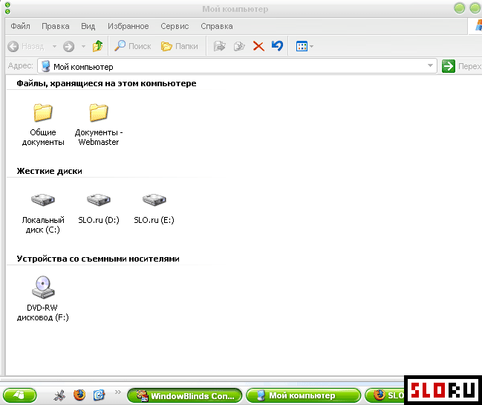Screen dimensions: 482x405
Task: Click the green Go arrow button
Action: 448,66
